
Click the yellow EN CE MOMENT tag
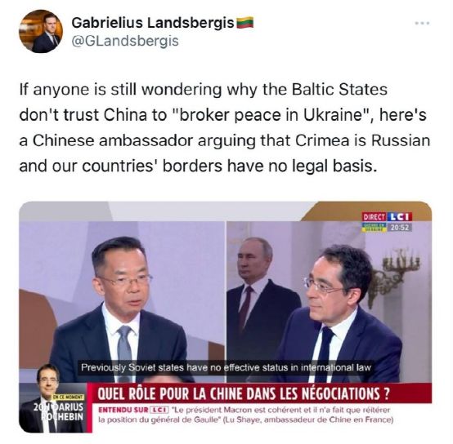click(68, 397)
